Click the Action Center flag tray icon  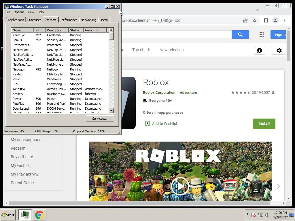click(254, 215)
